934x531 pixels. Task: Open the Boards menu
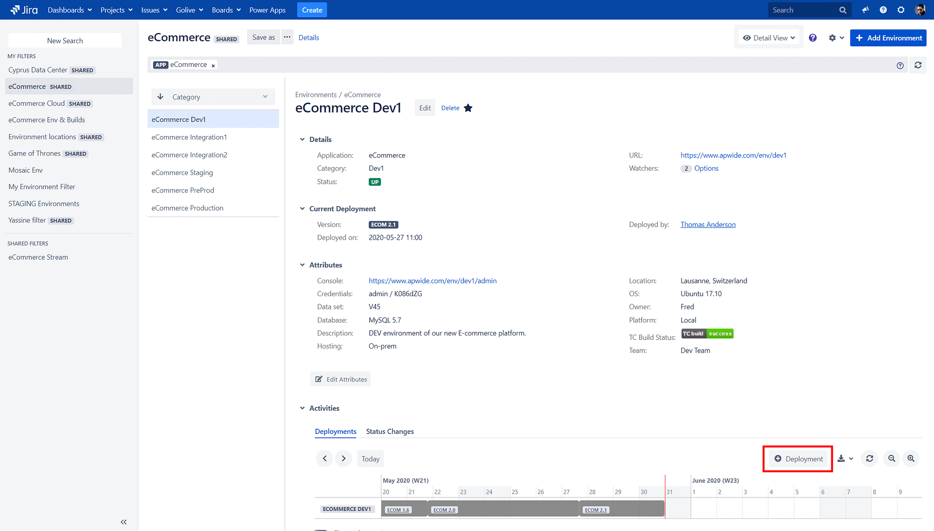[x=226, y=10]
